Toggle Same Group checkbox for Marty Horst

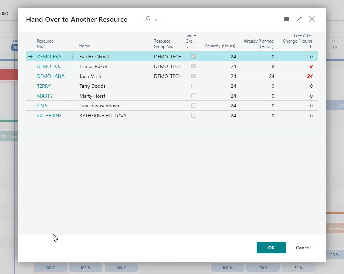coord(193,96)
